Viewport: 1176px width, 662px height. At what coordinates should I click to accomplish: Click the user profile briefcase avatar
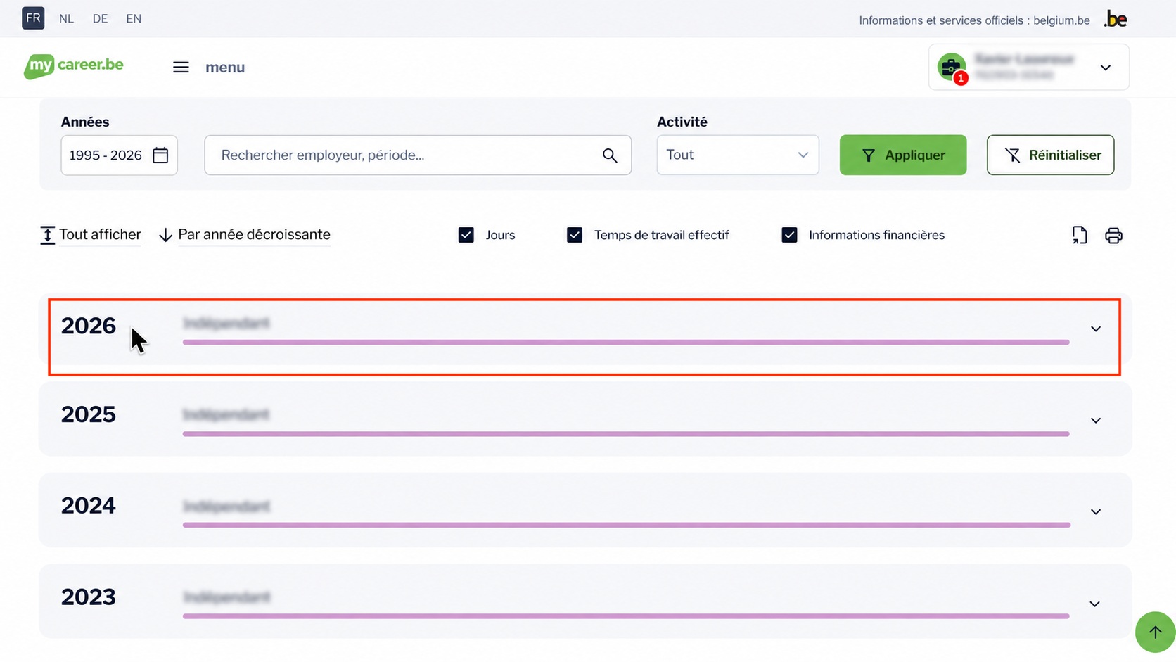[951, 68]
